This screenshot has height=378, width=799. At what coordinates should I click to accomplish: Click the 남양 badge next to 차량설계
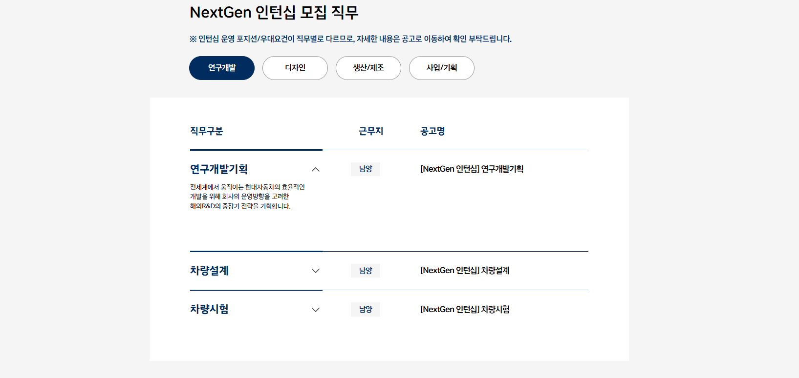click(366, 271)
